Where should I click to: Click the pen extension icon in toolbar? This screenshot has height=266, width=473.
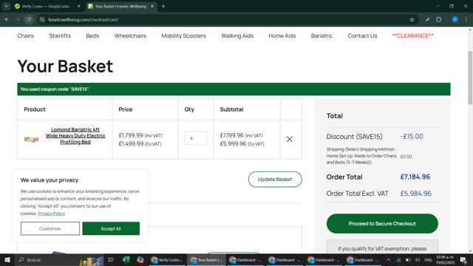(x=427, y=20)
